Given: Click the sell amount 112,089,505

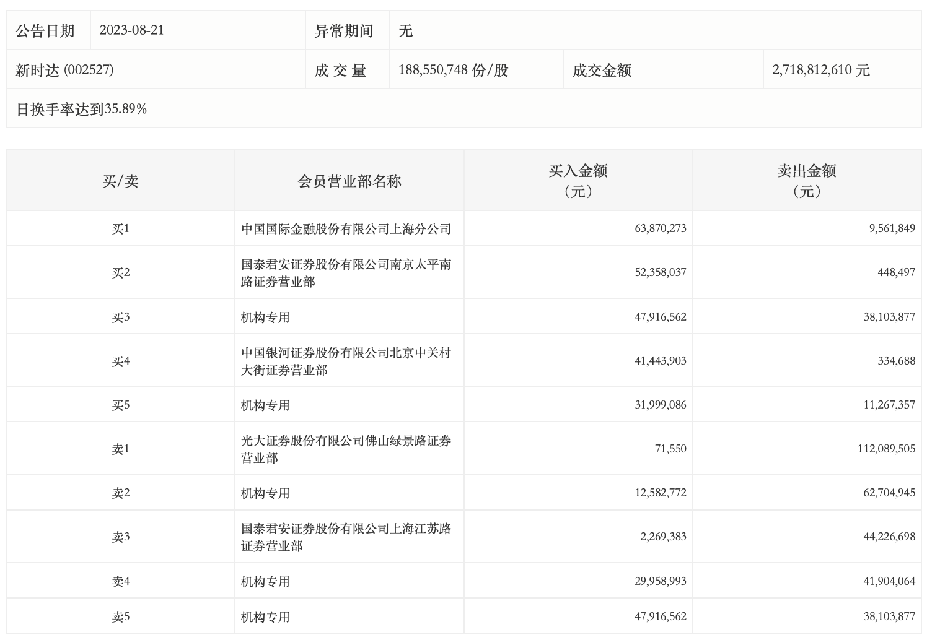Looking at the screenshot, I should coord(886,449).
